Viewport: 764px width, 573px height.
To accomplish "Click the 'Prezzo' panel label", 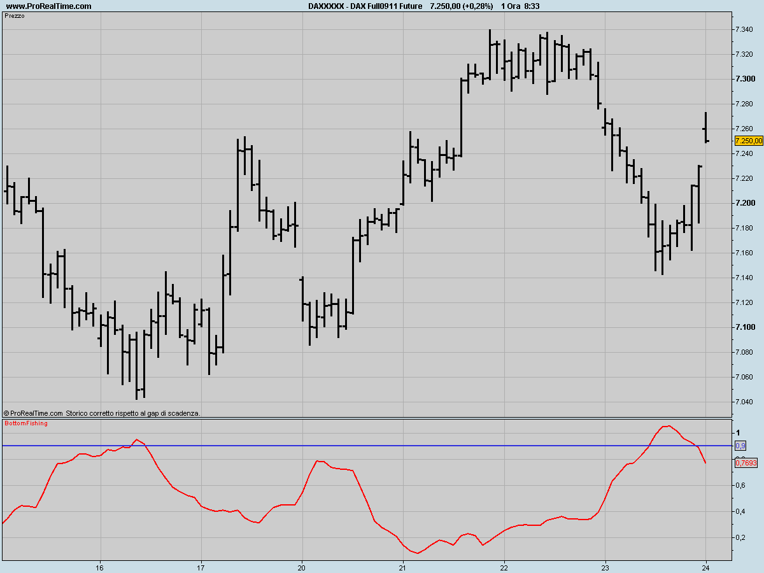I will (15, 16).
